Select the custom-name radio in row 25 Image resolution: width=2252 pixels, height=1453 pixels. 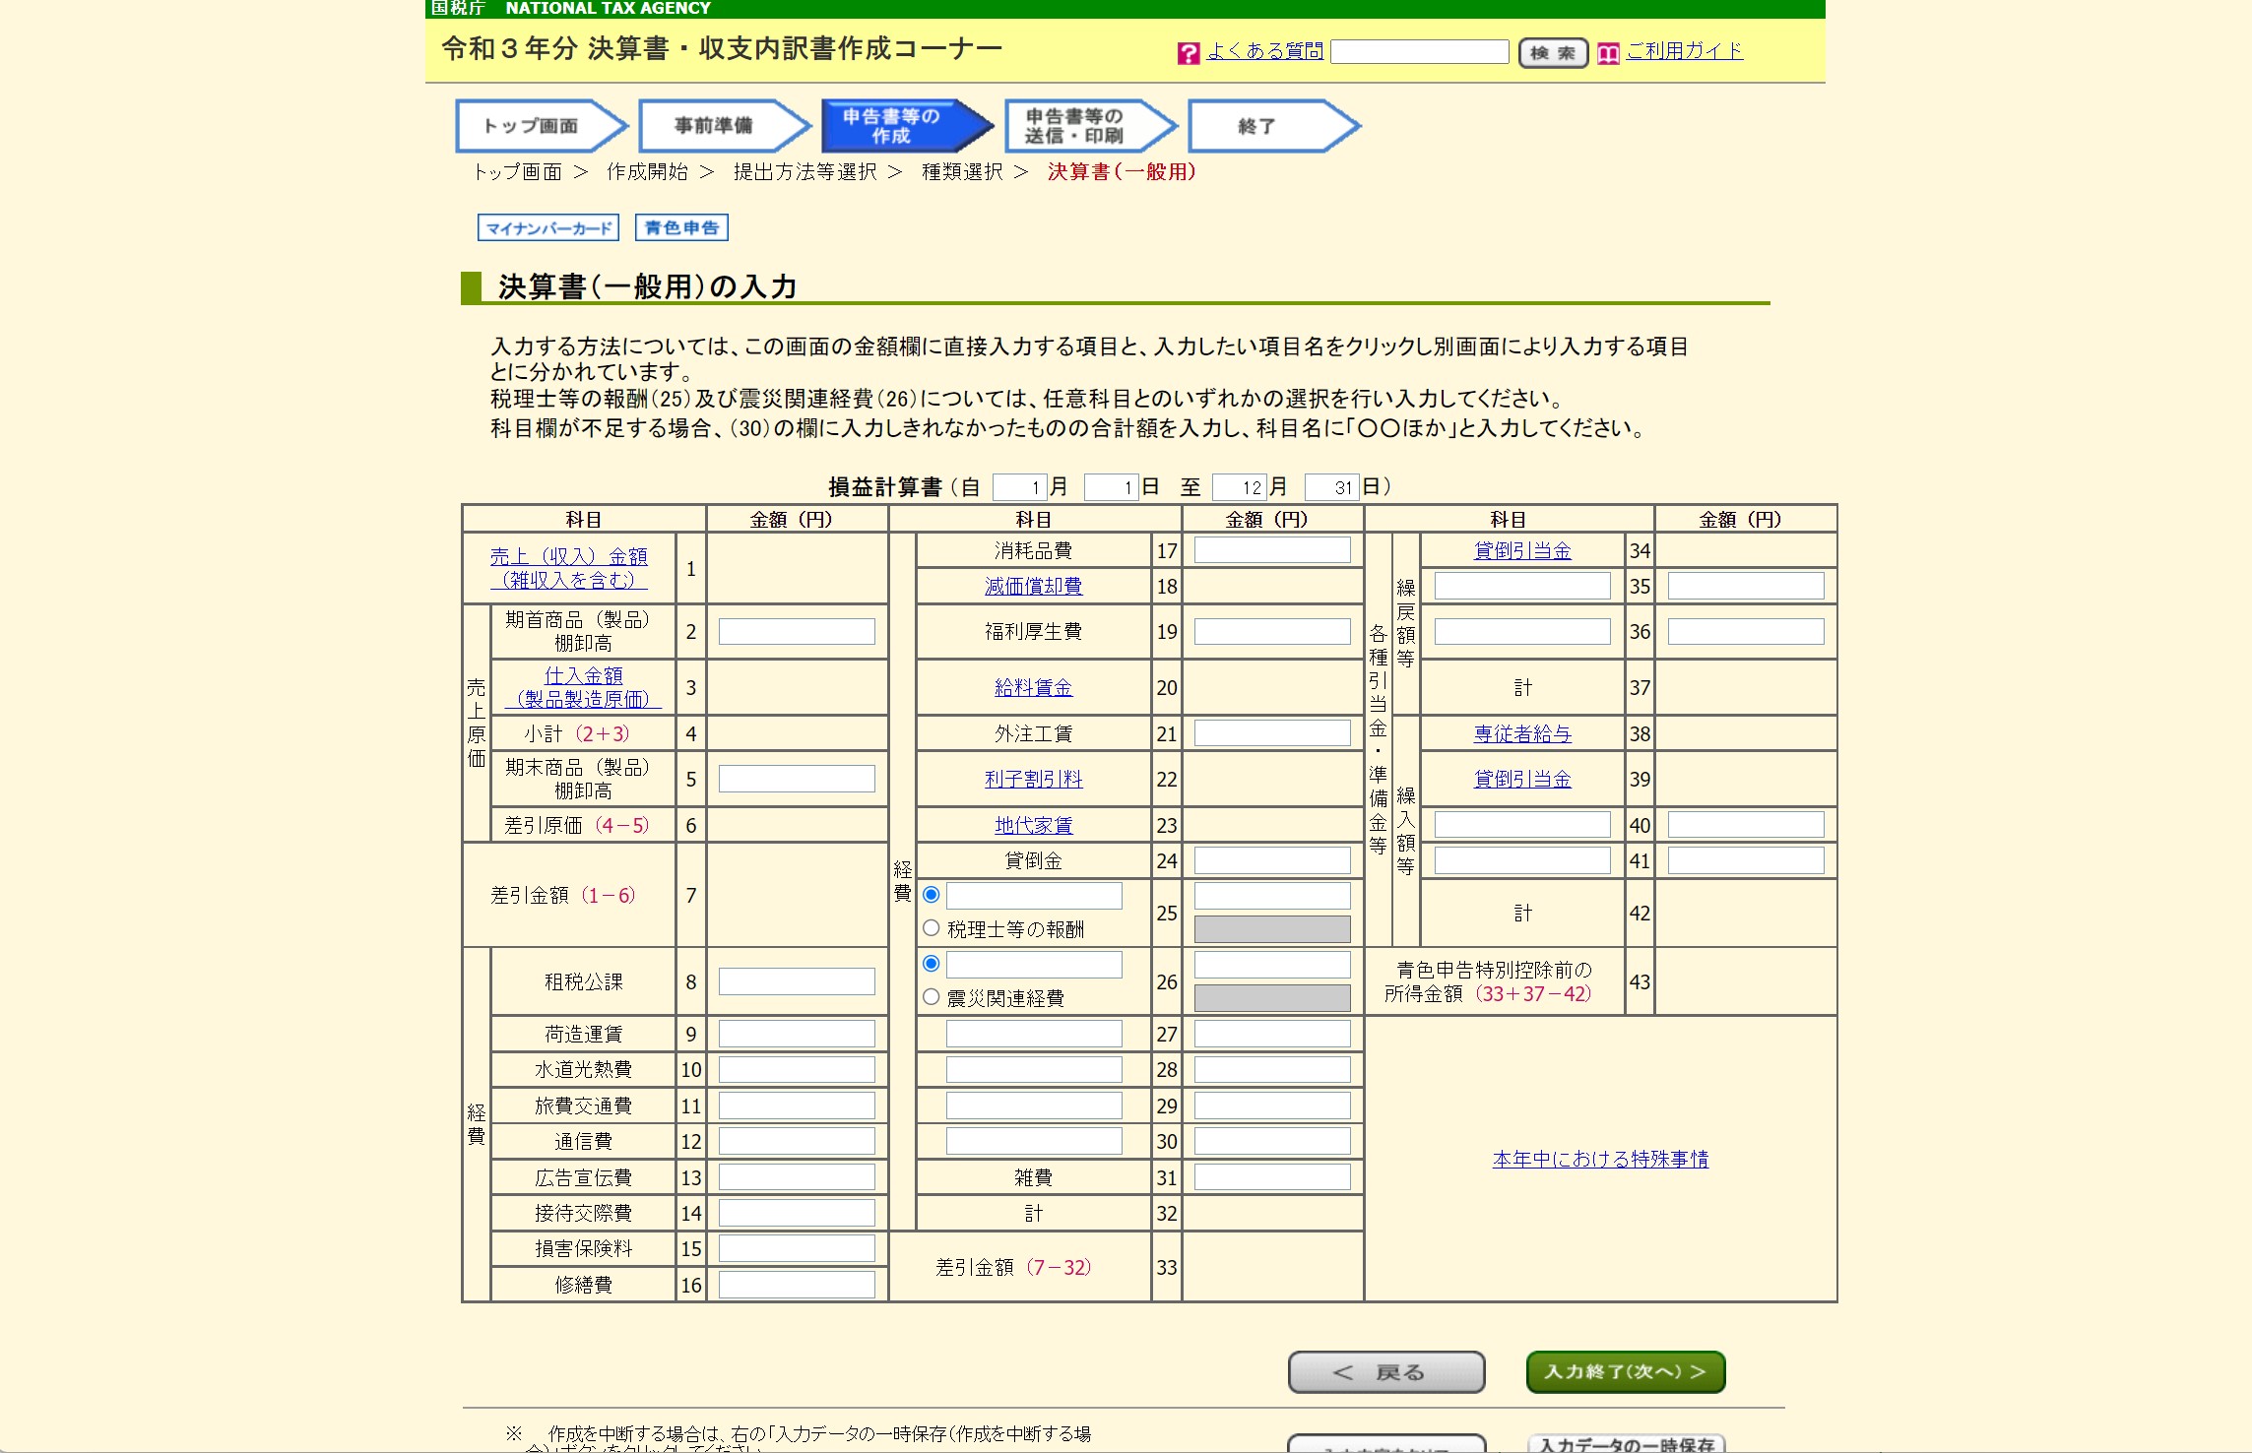click(x=932, y=895)
